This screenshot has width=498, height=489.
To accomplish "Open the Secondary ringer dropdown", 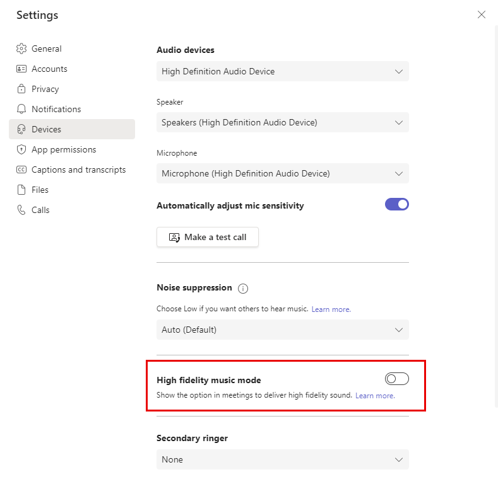I will pos(282,459).
